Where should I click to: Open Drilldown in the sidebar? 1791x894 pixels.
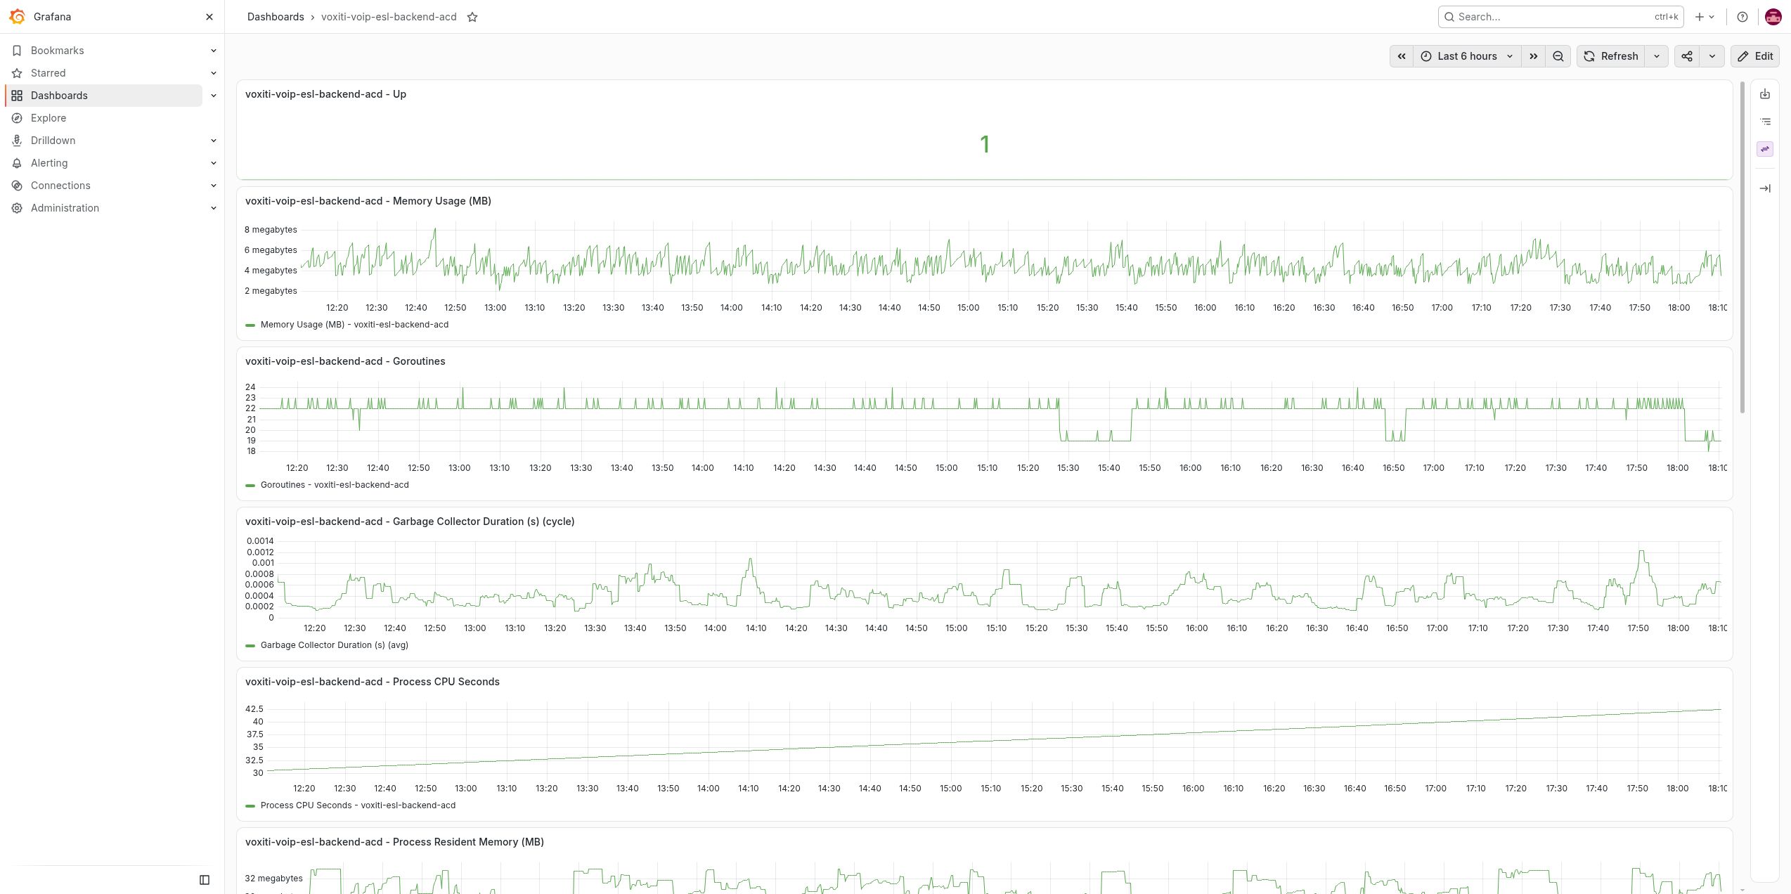(x=53, y=141)
